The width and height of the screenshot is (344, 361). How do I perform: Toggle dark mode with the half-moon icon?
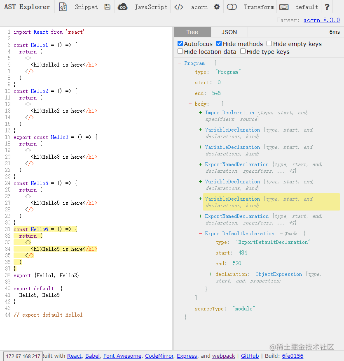(x=231, y=7)
